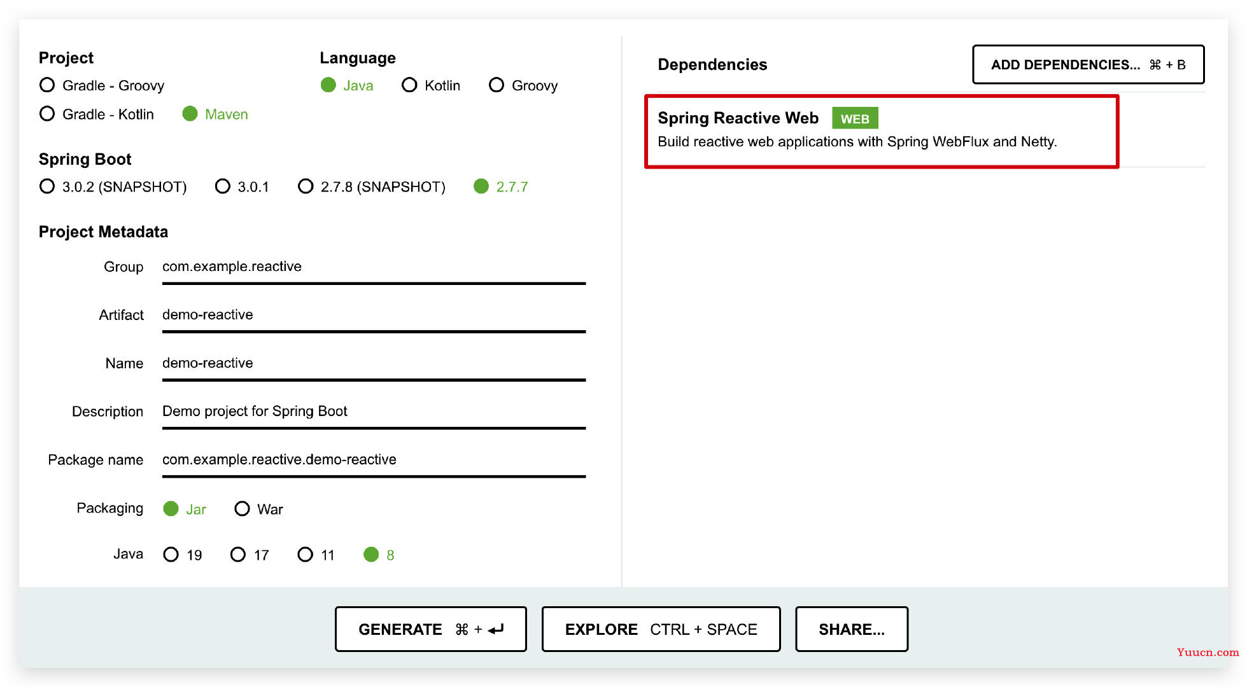This screenshot has height=687, width=1247.
Task: Explore the project
Action: (661, 629)
